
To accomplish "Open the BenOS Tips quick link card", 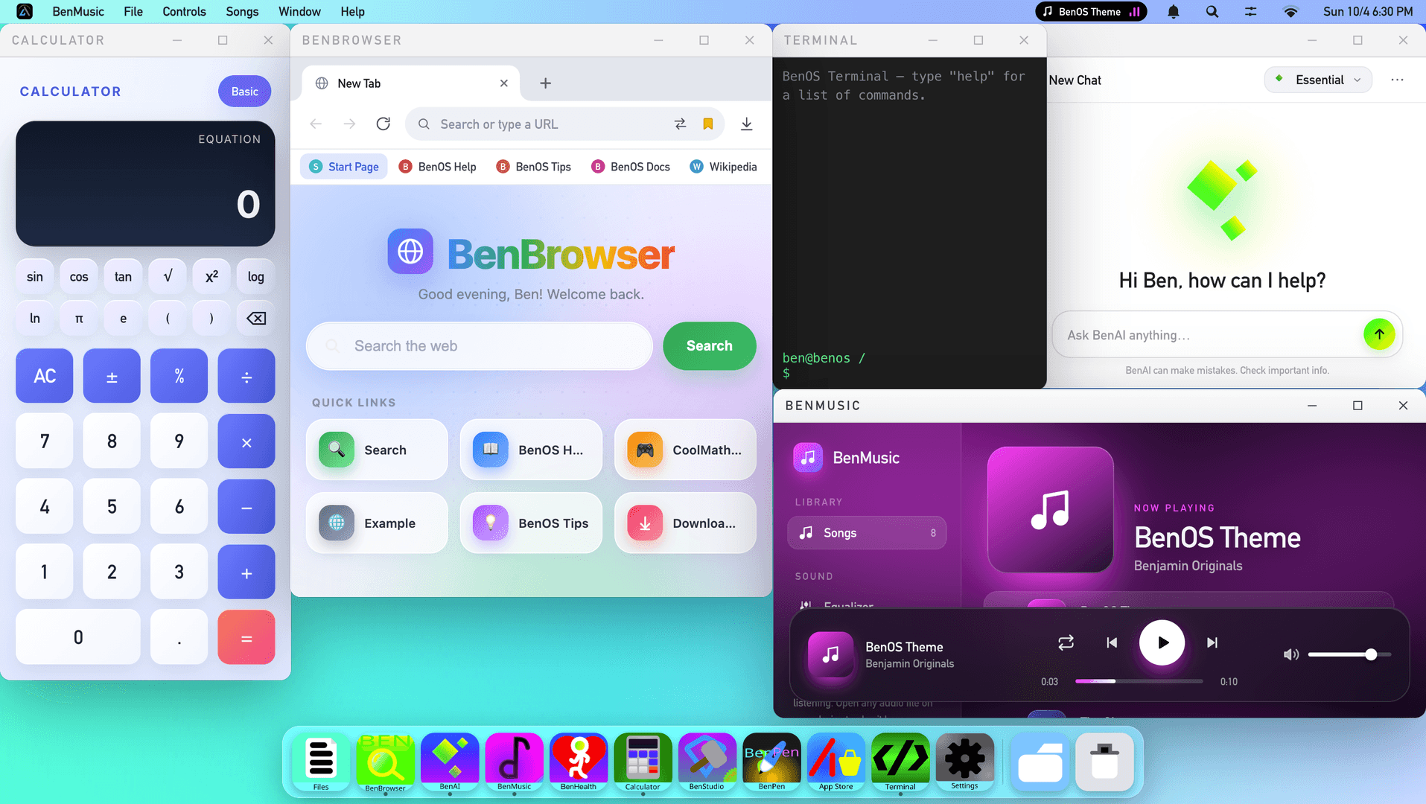I will 531,523.
